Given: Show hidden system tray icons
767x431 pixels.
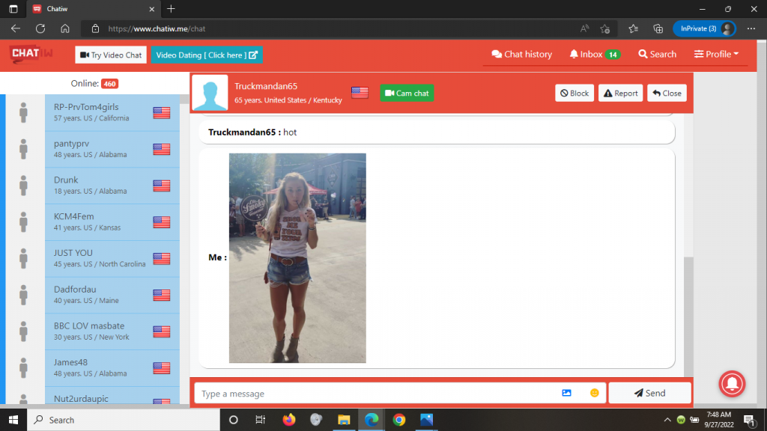Looking at the screenshot, I should click(667, 420).
